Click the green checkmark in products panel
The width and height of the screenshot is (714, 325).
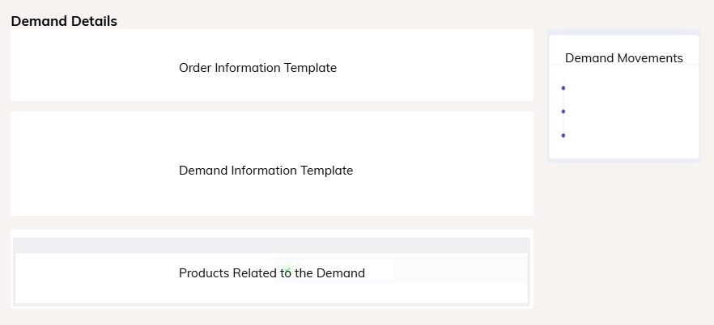pyautogui.click(x=287, y=268)
